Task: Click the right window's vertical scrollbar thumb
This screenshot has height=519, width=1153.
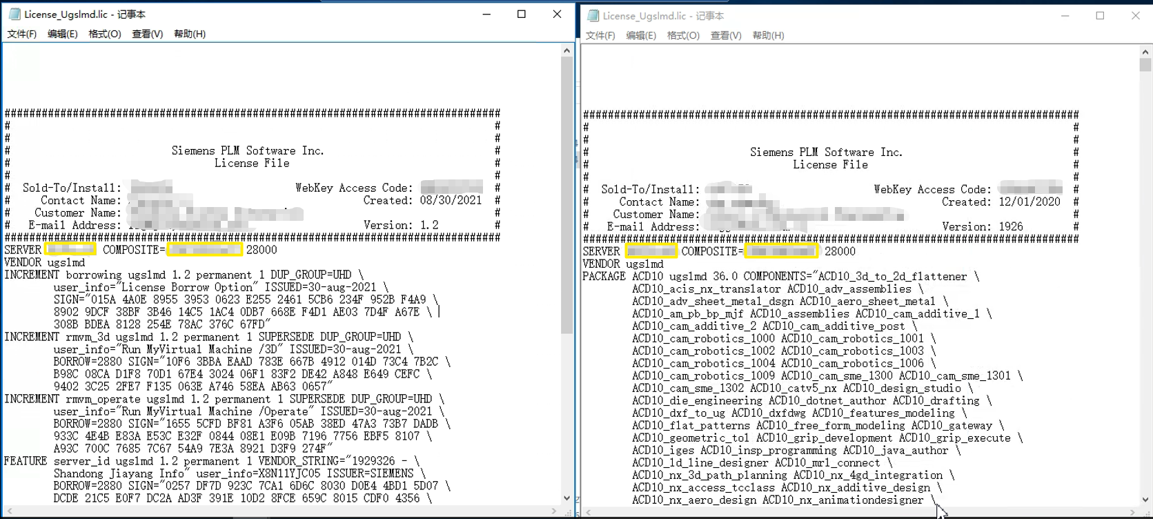Action: tap(1145, 65)
